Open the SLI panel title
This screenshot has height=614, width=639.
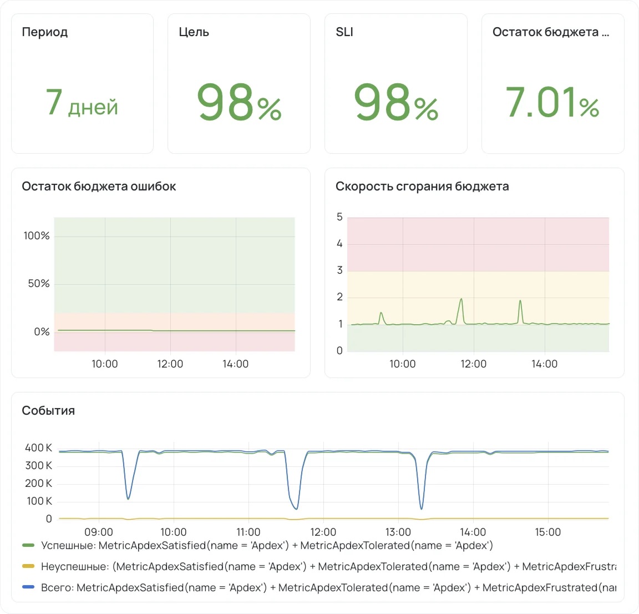point(344,32)
